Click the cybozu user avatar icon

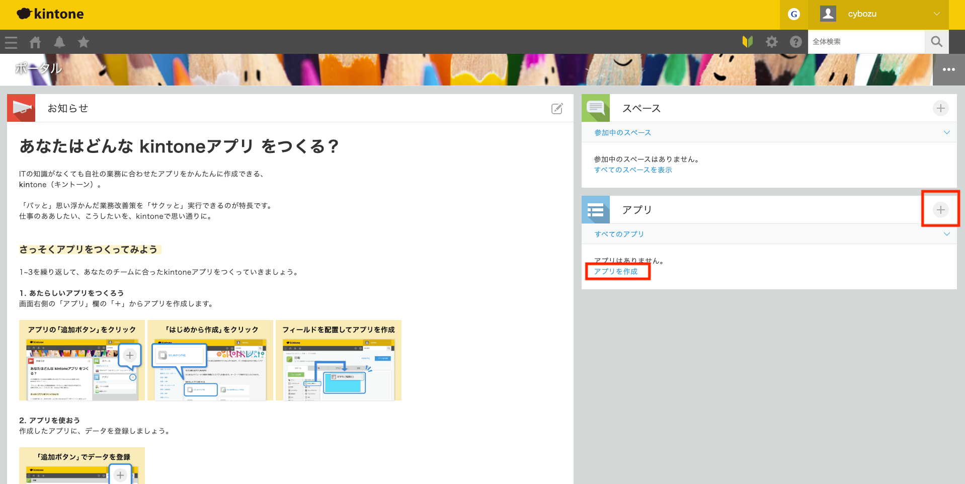coord(828,14)
